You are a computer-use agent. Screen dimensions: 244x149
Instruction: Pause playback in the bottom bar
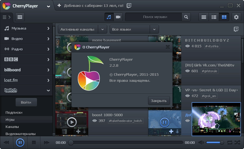pos(20,142)
